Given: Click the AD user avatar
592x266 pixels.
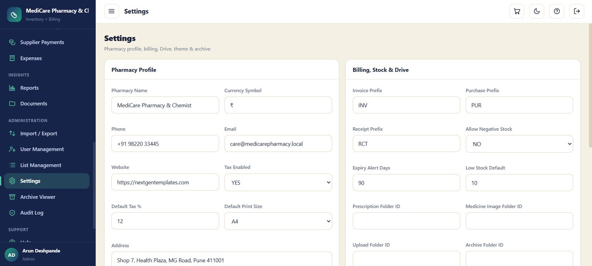Looking at the screenshot, I should (11, 255).
